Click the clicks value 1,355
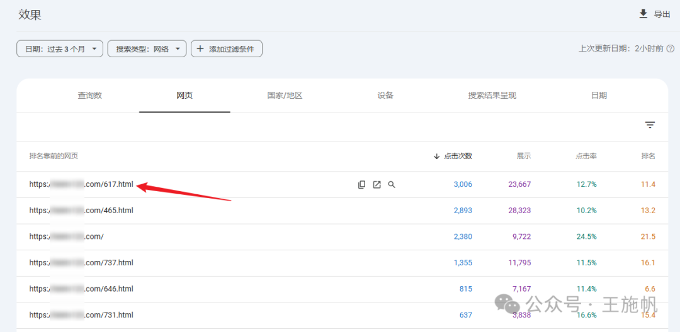680x332 pixels. coord(463,263)
